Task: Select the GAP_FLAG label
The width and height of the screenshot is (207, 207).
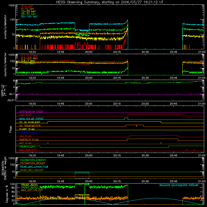Action: click(25, 115)
